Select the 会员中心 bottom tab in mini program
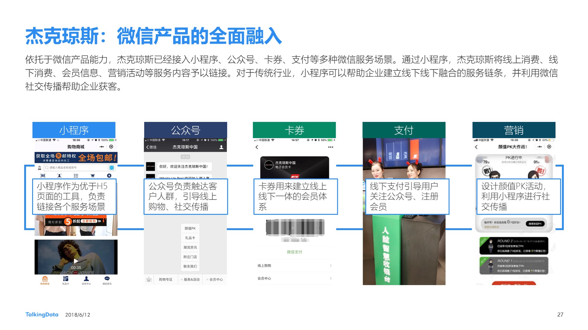 point(86,280)
